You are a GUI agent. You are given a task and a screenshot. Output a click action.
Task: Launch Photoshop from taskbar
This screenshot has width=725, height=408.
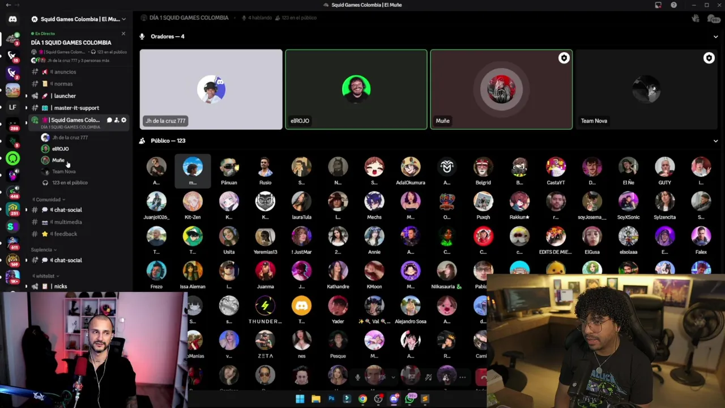pos(331,399)
